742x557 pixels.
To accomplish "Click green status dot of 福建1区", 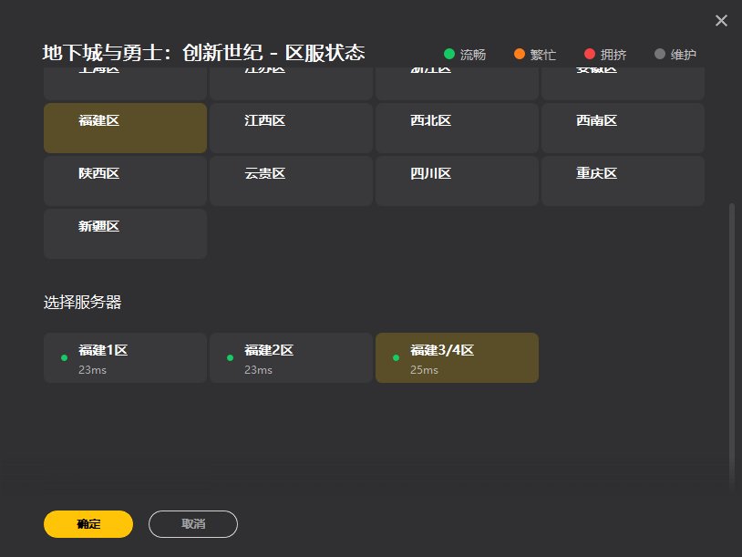I will point(65,357).
